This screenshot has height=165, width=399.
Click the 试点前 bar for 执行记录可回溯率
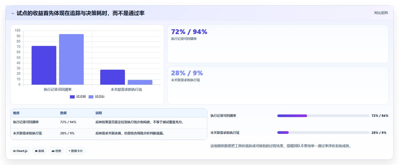[44, 65]
